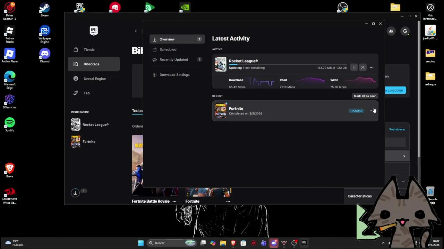Open Fortnite recent activity options menu
Viewport: 444px width, 249px height.
click(x=372, y=111)
